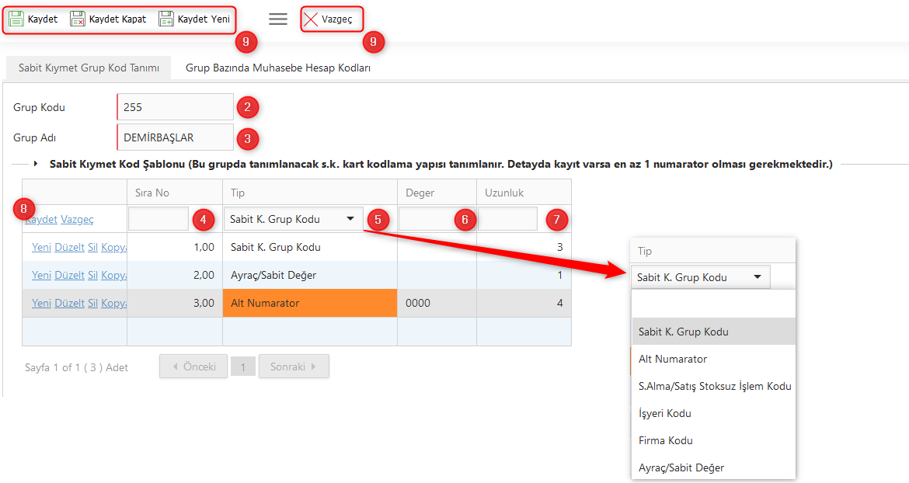Image resolution: width=909 pixels, height=483 pixels.
Task: Click the red X Vazgeç icon
Action: point(311,19)
